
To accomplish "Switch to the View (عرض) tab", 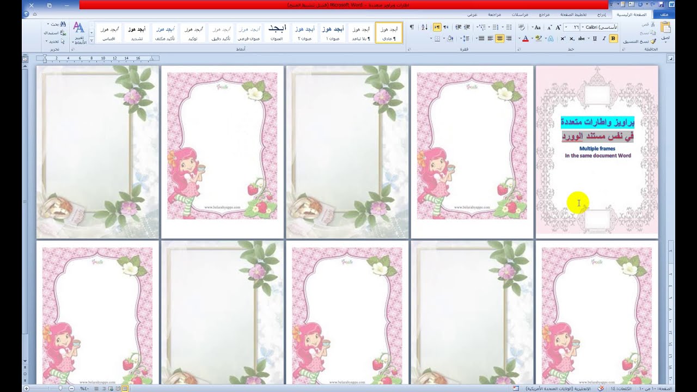I will 473,14.
